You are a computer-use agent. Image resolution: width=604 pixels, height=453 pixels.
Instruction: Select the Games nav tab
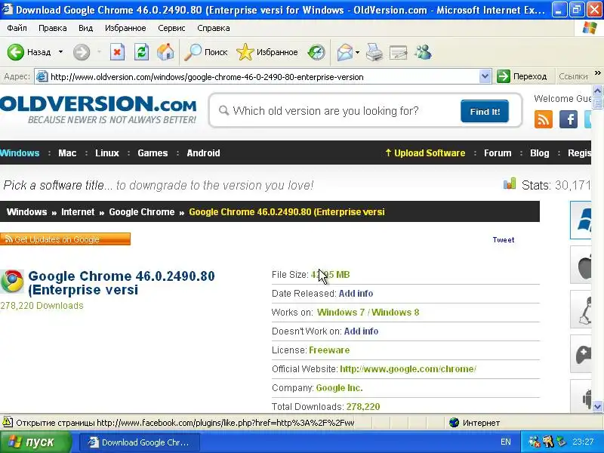153,153
